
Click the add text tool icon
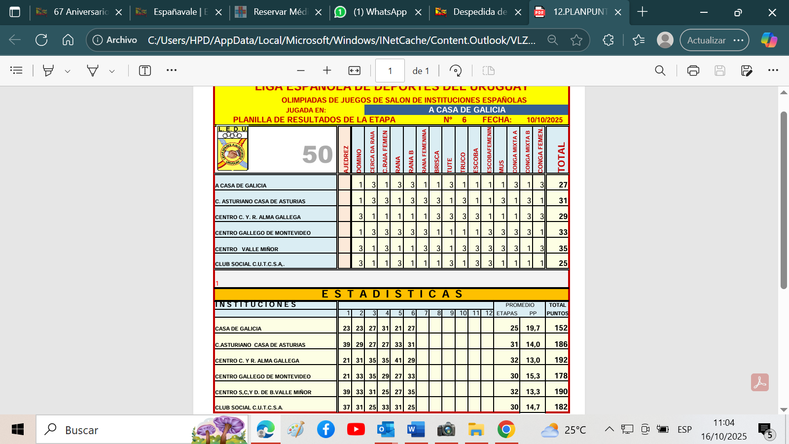click(x=144, y=71)
